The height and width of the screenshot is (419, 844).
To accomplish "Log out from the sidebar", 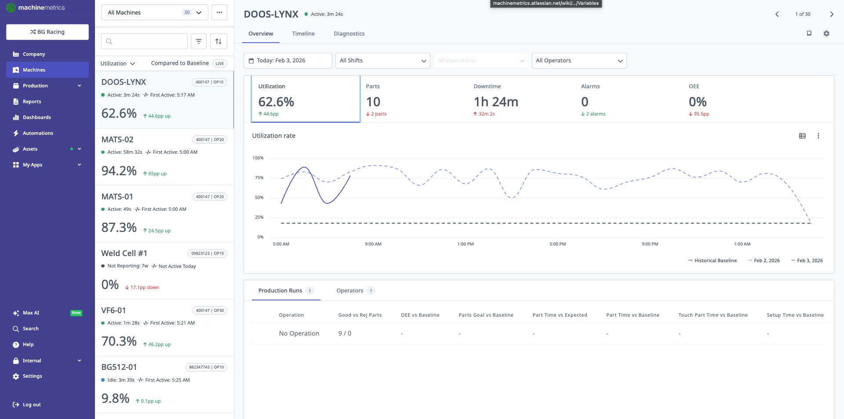I will 32,405.
